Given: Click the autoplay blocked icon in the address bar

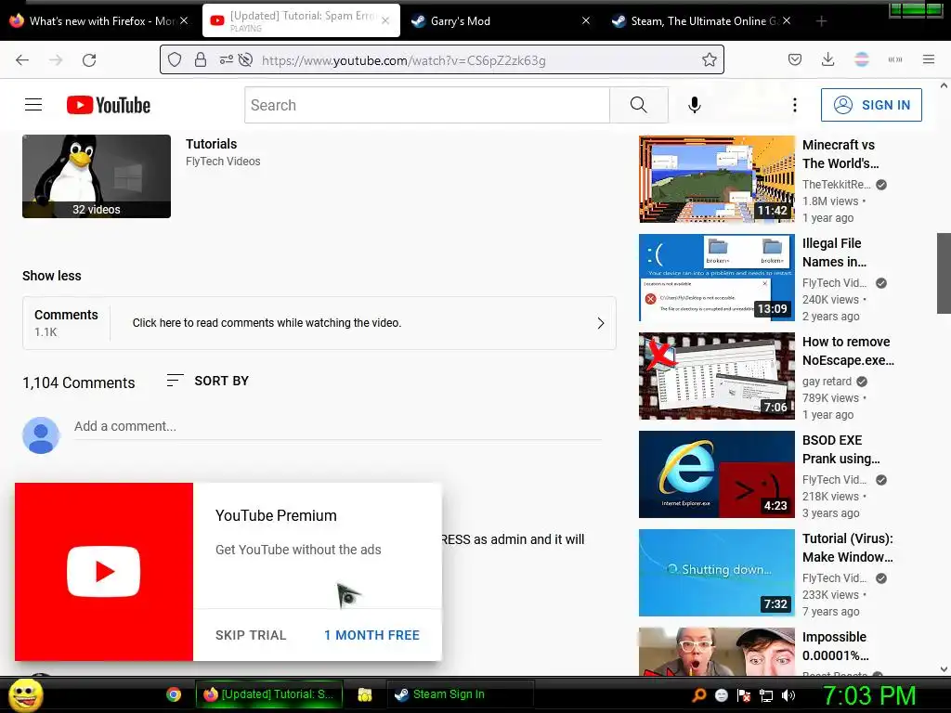Looking at the screenshot, I should pyautogui.click(x=245, y=60).
